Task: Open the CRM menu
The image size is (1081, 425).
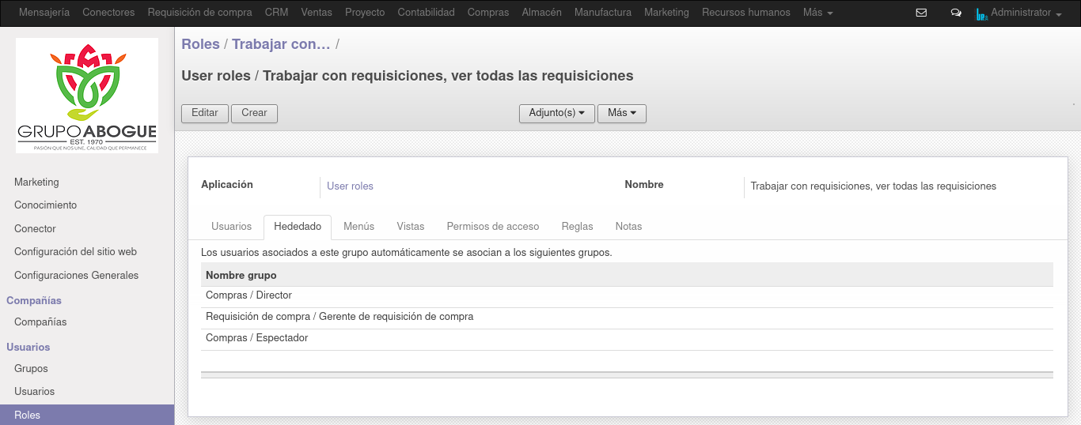Action: (276, 13)
